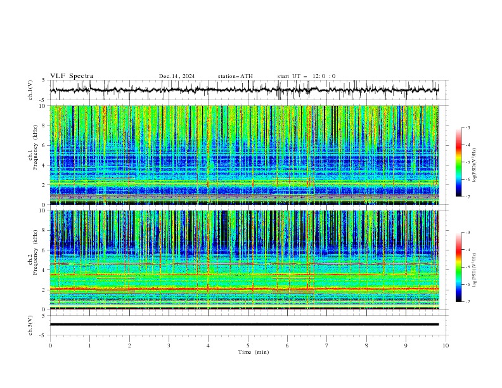The width and height of the screenshot is (502, 388).
Task: Click the log(PSD) label beside the ch.2 colorbar
Action: (x=474, y=270)
